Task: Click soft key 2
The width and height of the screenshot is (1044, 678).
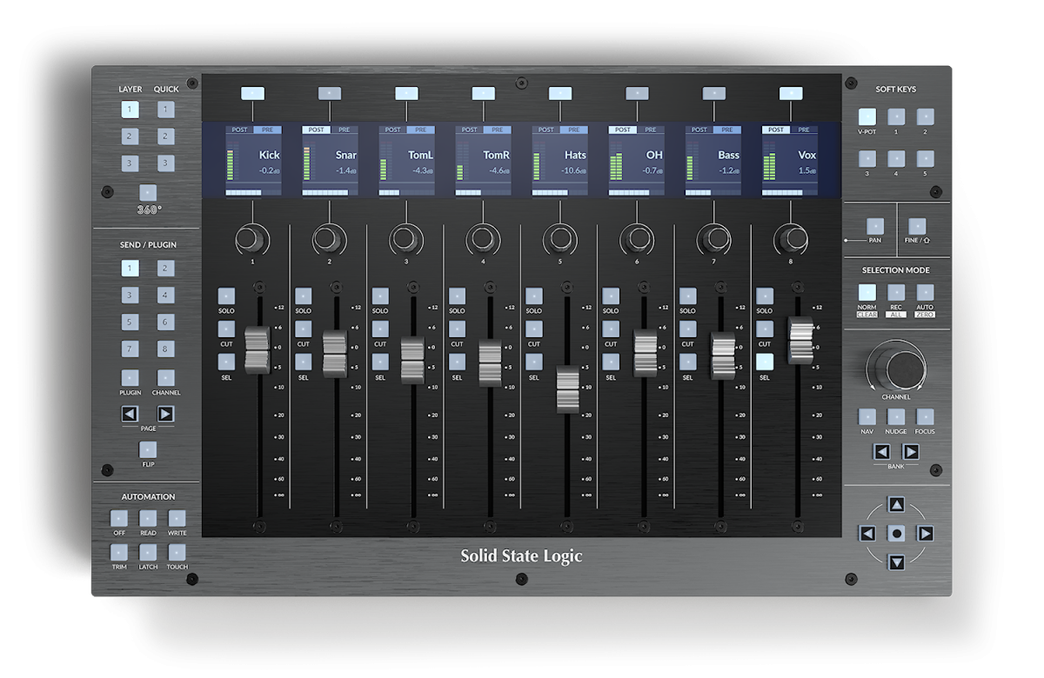Action: [925, 116]
